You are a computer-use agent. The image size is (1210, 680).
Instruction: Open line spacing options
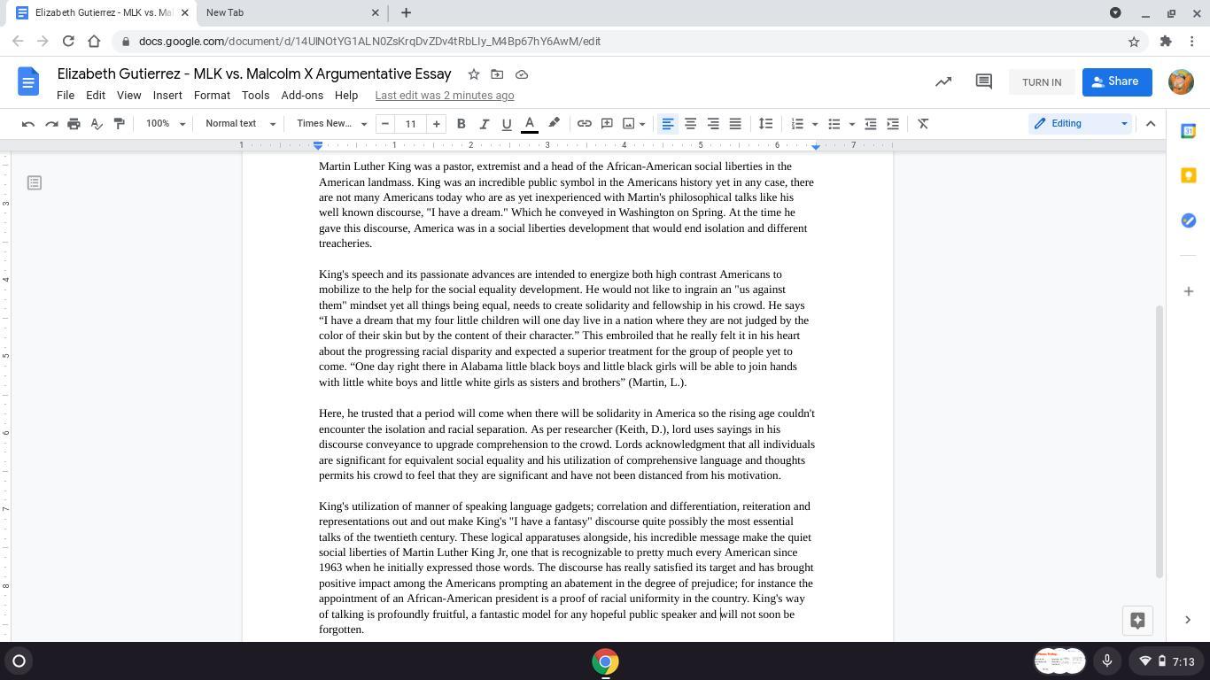point(766,124)
